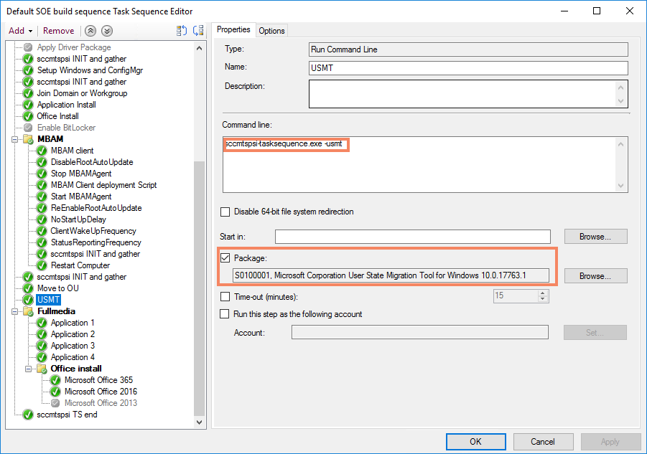Select the greyed-out Microsoft Office 2013 step icon
The image size is (647, 454).
click(x=55, y=403)
